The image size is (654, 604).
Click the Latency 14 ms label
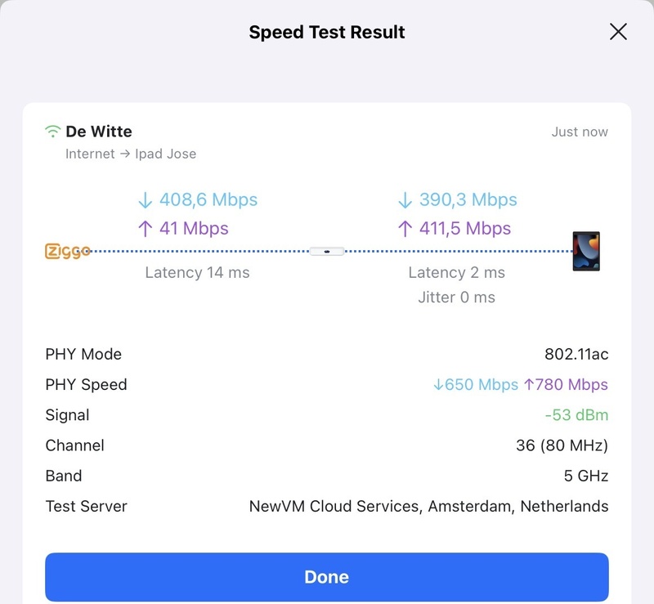pyautogui.click(x=197, y=272)
